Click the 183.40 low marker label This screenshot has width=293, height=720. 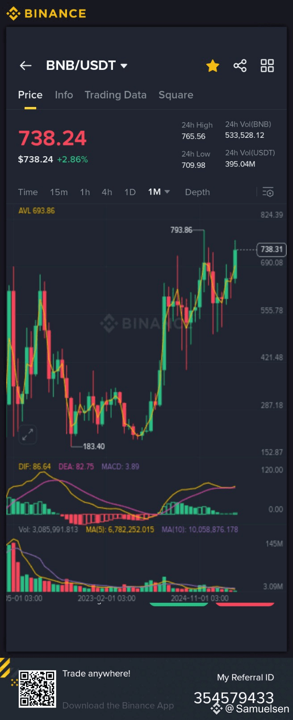(94, 446)
